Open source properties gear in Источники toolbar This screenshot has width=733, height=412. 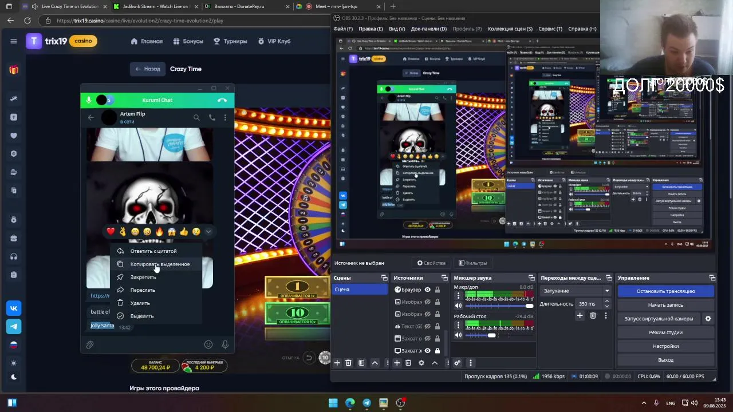[421, 363]
